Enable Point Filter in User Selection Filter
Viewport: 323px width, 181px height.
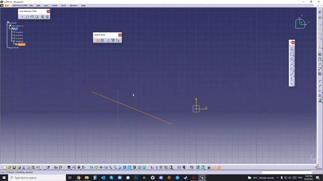click(22, 17)
